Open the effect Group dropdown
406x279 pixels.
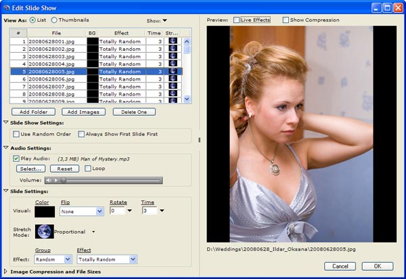(68, 259)
